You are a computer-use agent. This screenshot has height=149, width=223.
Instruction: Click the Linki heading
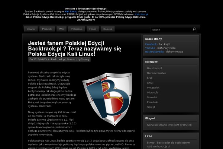pyautogui.click(x=148, y=136)
